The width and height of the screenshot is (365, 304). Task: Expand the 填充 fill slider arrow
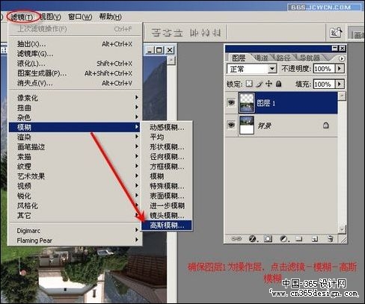340,84
